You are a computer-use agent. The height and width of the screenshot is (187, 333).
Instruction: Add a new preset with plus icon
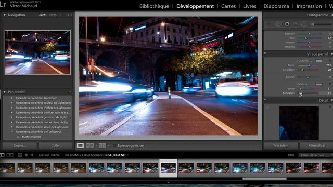click(x=70, y=92)
